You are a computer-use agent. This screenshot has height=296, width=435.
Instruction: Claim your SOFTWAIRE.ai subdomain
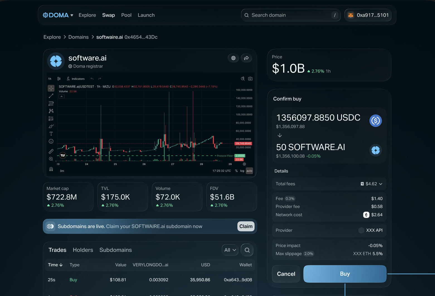[246, 226]
